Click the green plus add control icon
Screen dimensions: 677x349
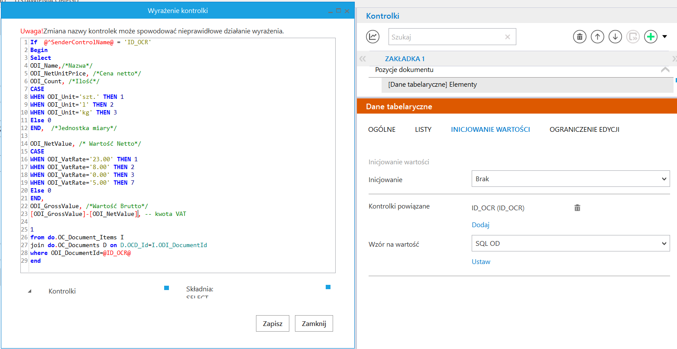click(651, 37)
